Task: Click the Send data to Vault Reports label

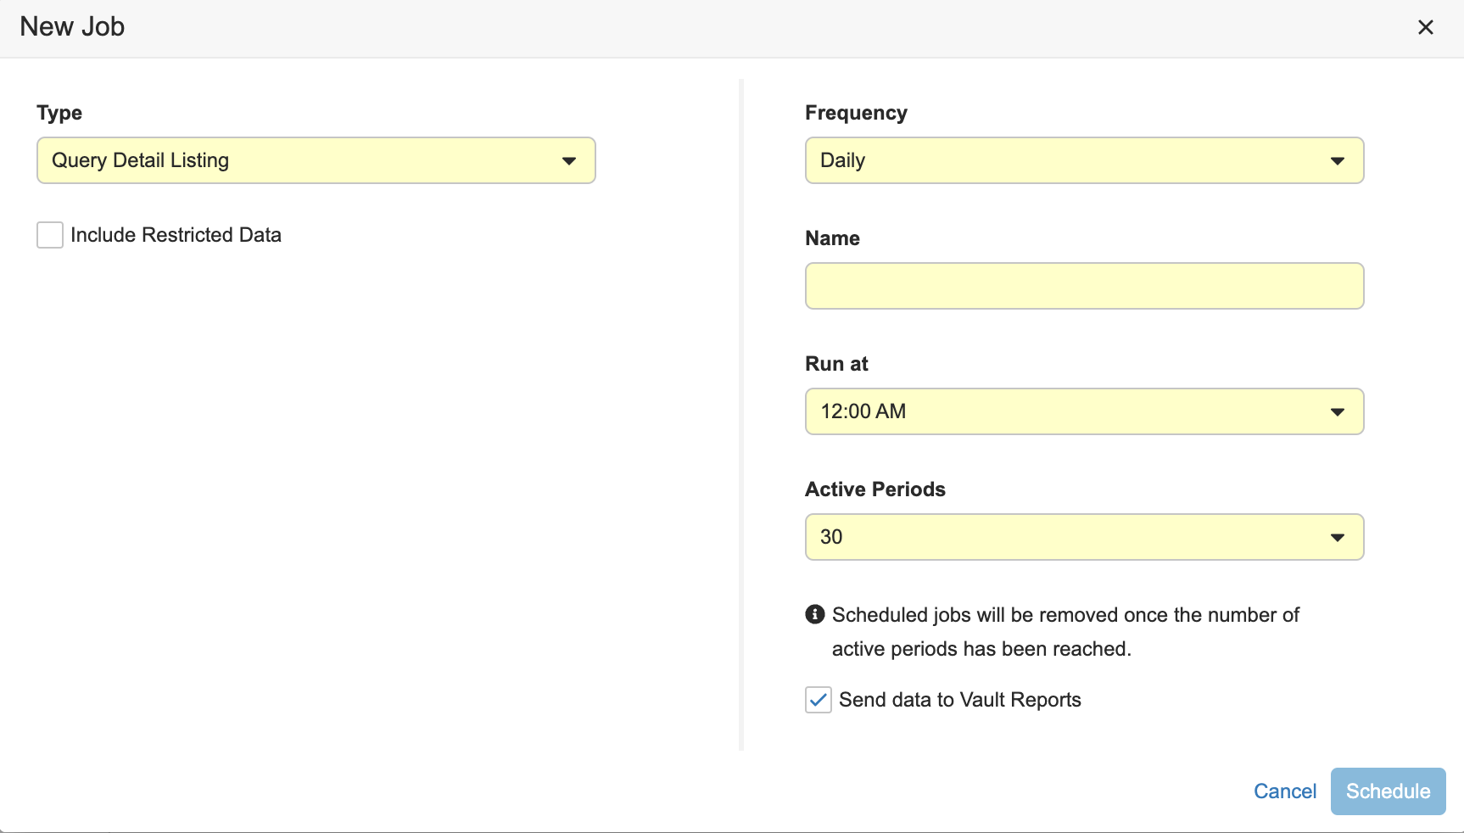Action: (x=959, y=700)
